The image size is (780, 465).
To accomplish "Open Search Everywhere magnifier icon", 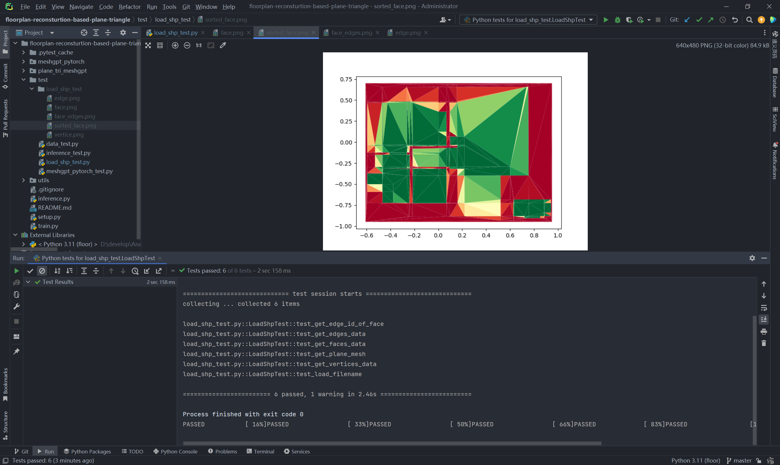I will 749,20.
